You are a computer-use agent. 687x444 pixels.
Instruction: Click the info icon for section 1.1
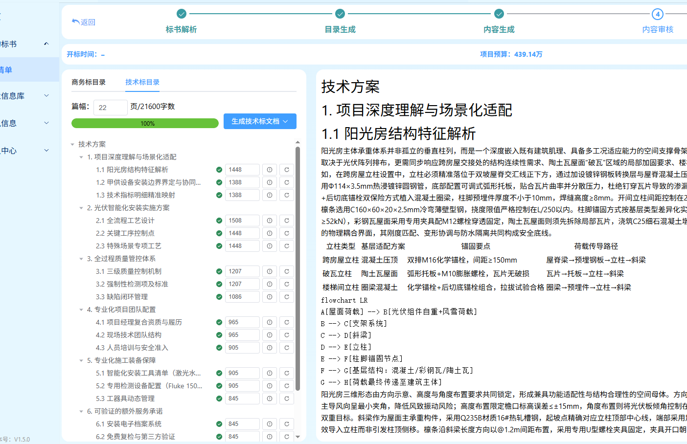(x=270, y=170)
